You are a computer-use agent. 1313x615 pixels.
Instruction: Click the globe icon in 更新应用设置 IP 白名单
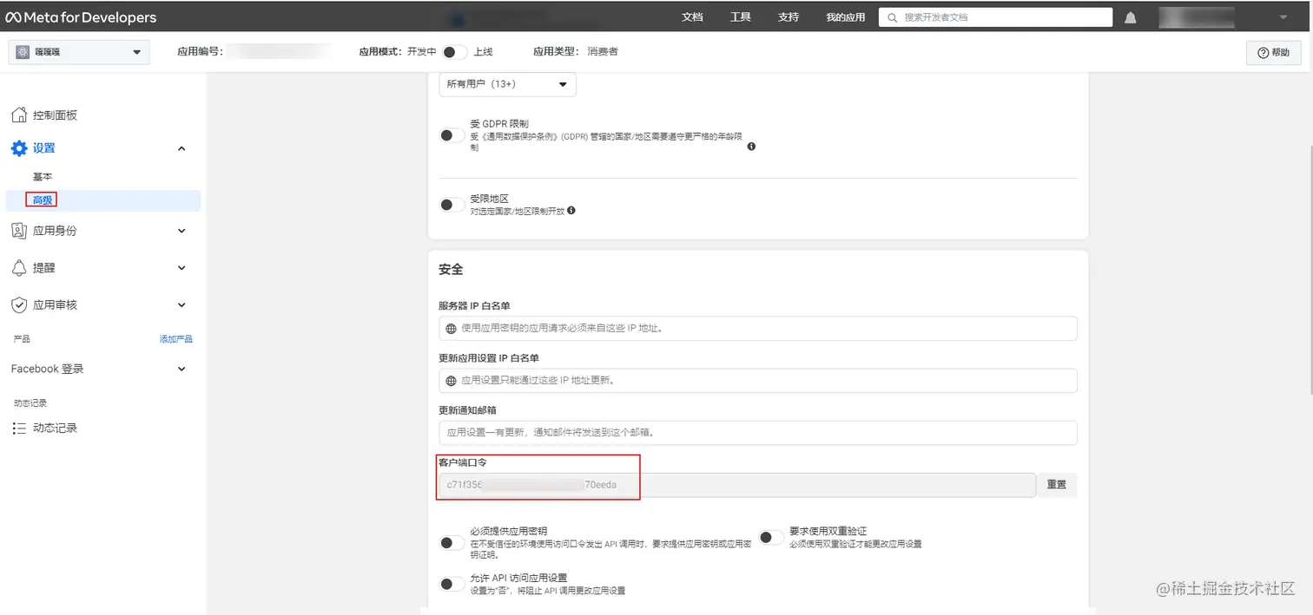[451, 381]
